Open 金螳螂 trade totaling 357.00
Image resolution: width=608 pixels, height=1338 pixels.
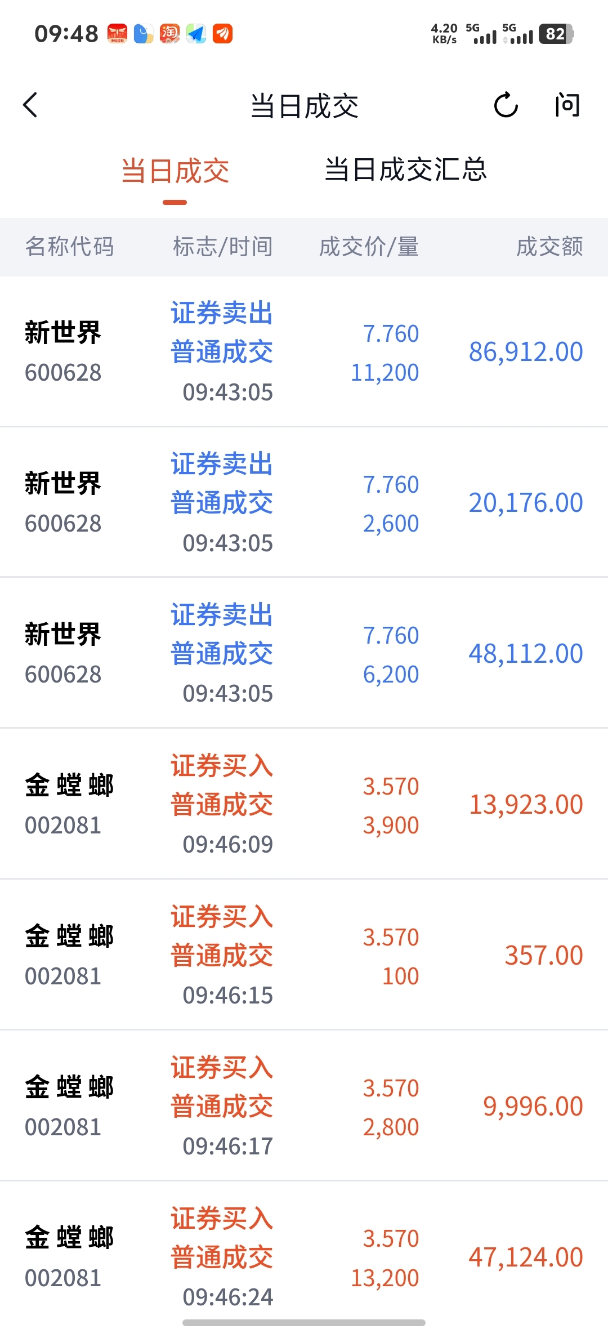[x=304, y=955]
